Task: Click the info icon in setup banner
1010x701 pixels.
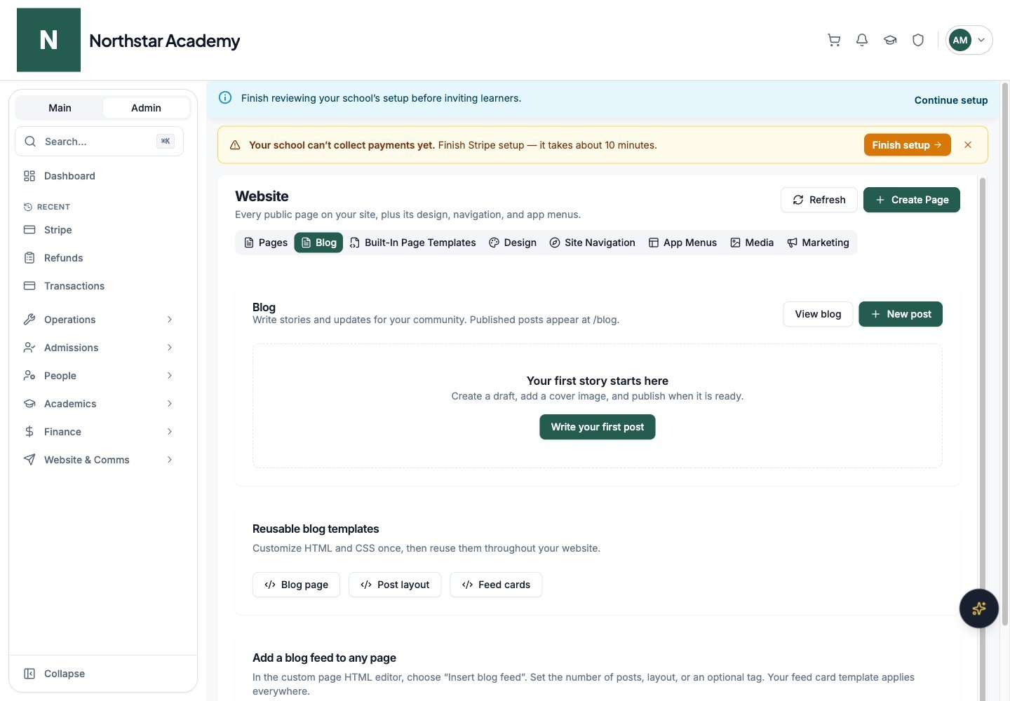Action: point(225,98)
